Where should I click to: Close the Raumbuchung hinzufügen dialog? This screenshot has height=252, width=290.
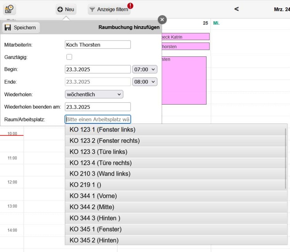click(162, 20)
